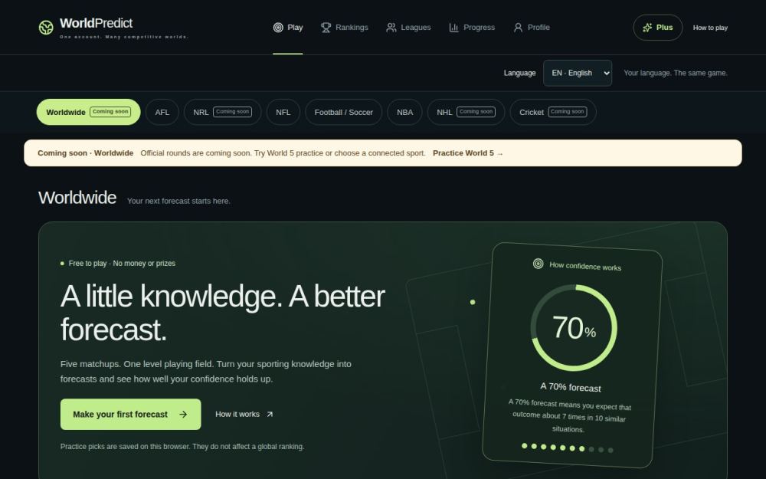This screenshot has width=766, height=479.
Task: Select the AFL sport pill
Action: (x=162, y=112)
